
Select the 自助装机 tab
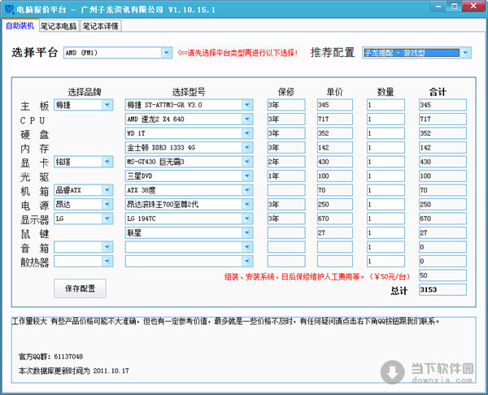pos(20,26)
